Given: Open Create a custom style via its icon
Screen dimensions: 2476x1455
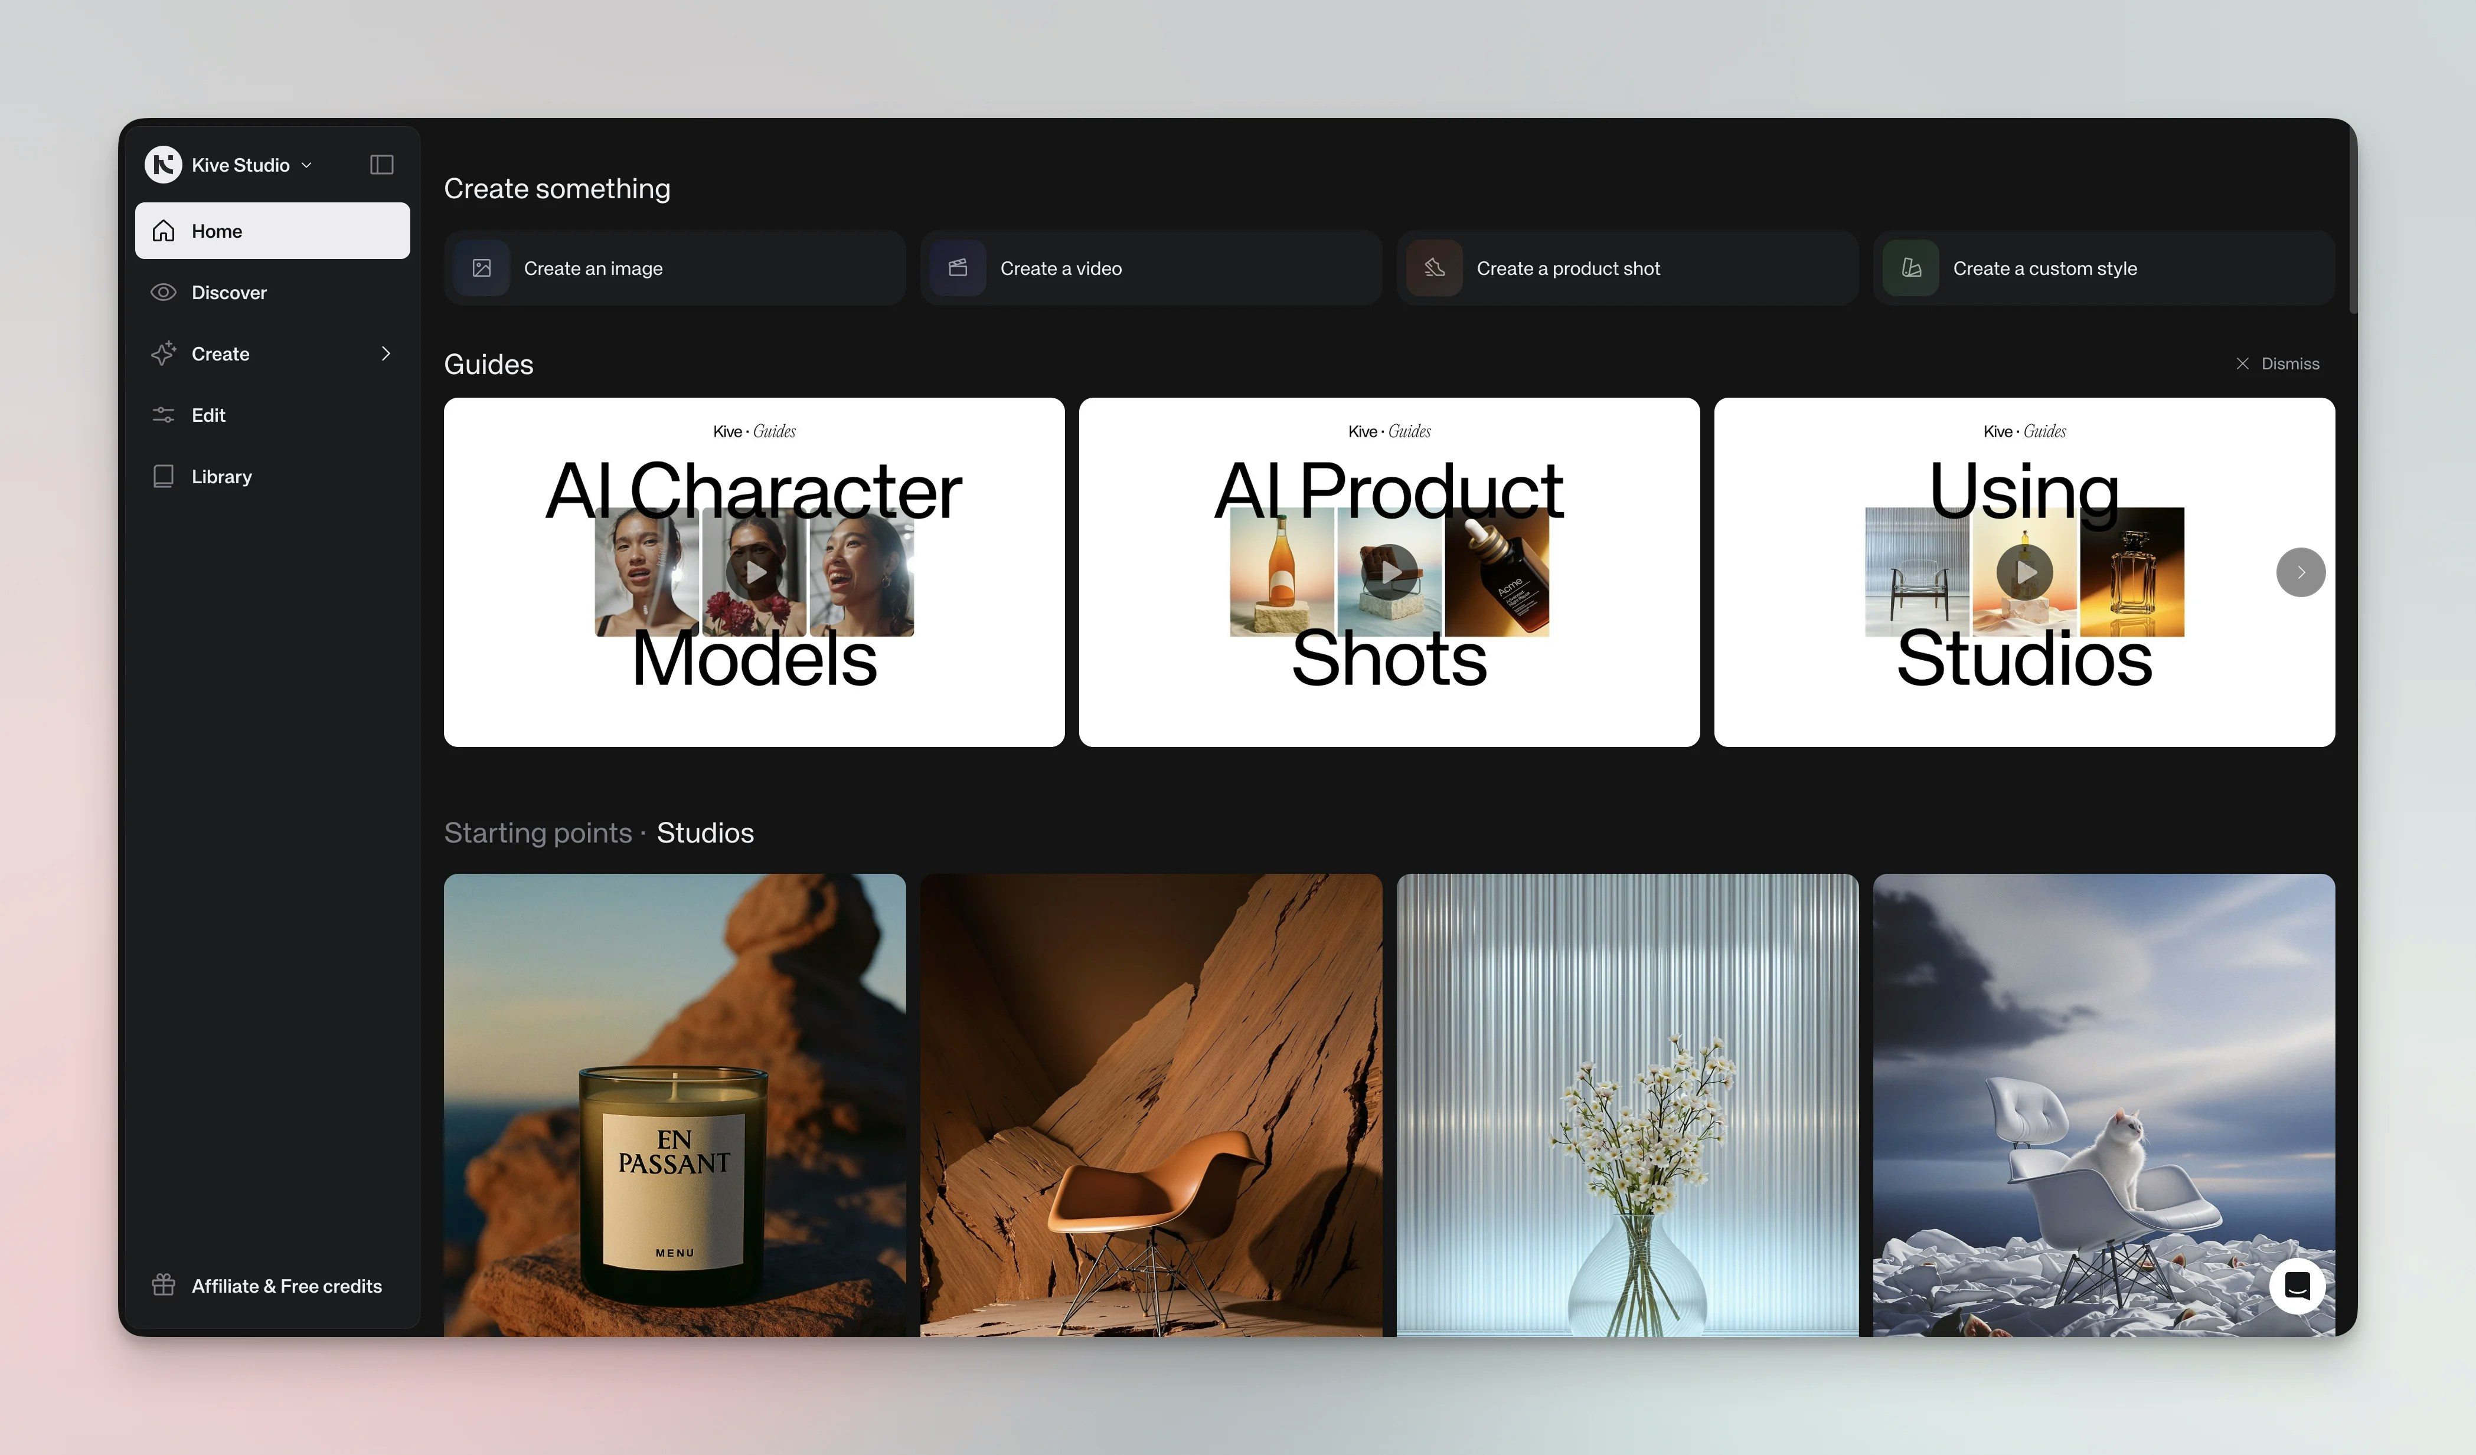Looking at the screenshot, I should [1910, 267].
